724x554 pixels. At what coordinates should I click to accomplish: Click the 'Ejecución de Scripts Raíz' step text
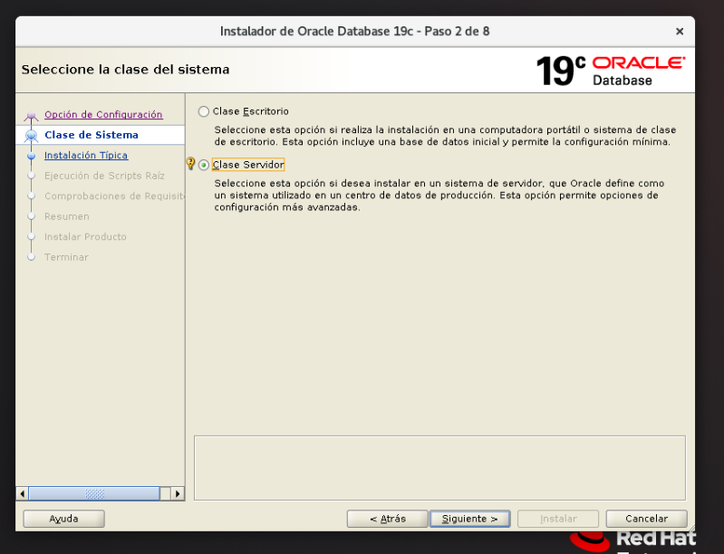click(104, 176)
